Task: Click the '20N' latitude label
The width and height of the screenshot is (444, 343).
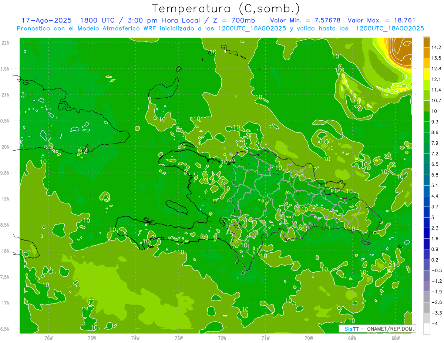Action: tap(6, 147)
